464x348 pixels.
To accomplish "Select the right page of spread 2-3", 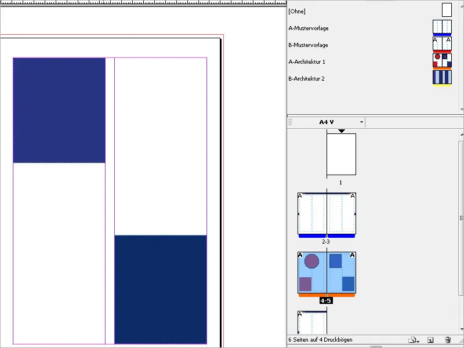I will (x=341, y=213).
